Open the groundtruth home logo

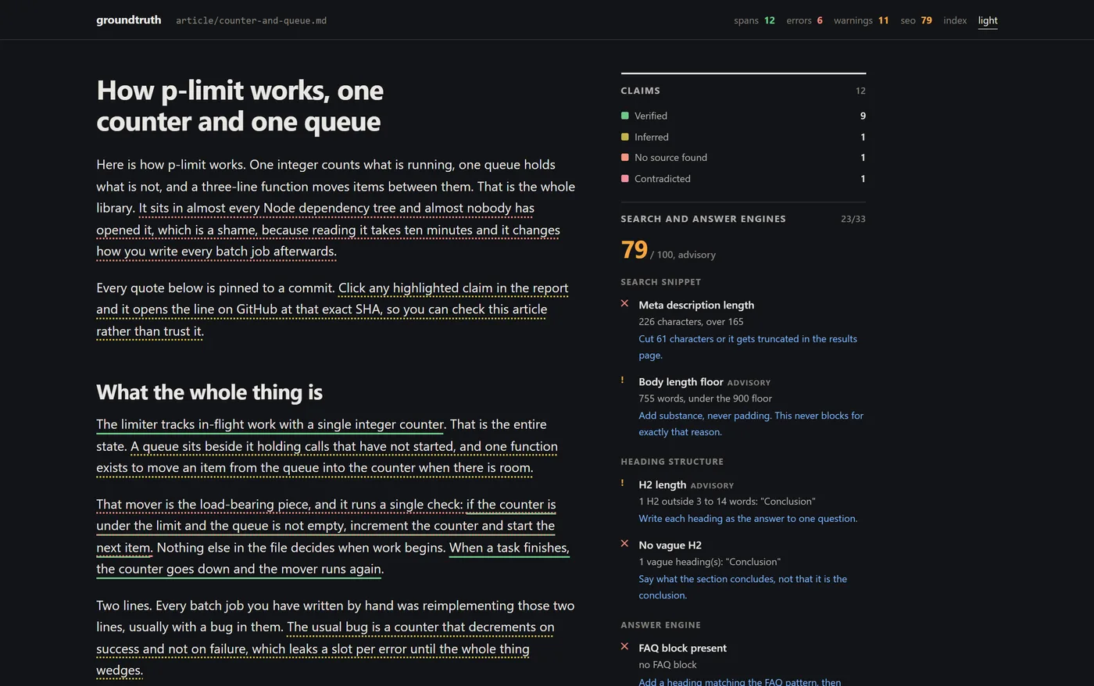129,20
